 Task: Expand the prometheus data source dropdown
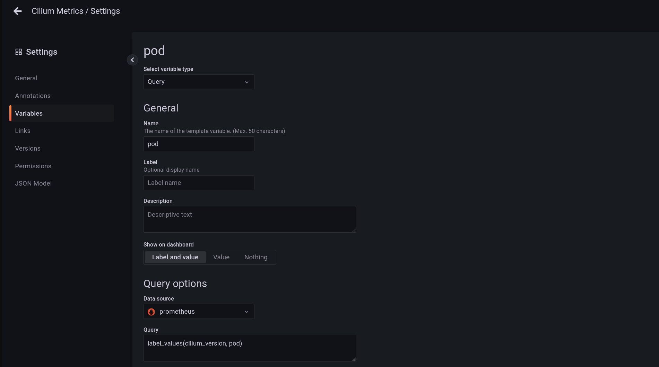click(x=199, y=312)
